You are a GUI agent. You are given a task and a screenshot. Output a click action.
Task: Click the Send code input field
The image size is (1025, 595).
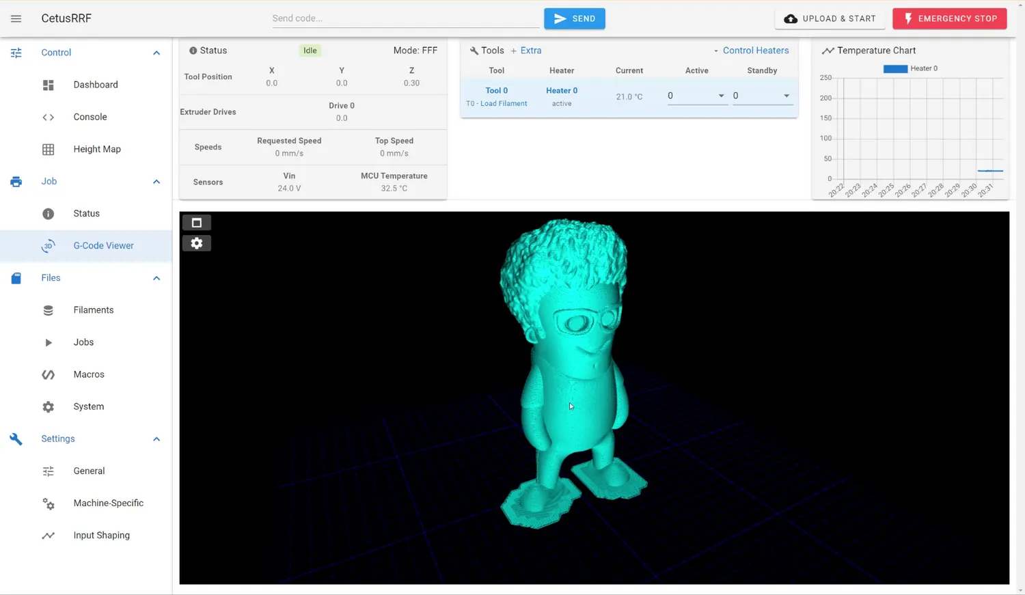tap(405, 18)
